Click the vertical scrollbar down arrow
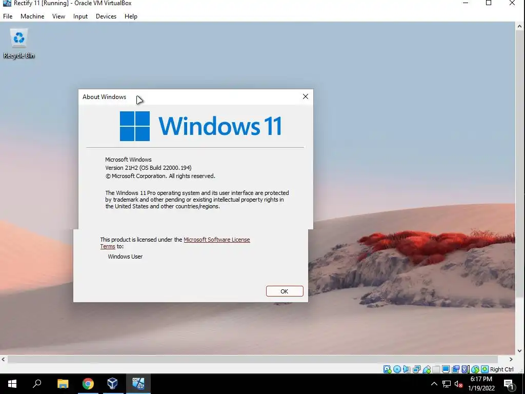Image resolution: width=525 pixels, height=394 pixels. click(x=520, y=351)
